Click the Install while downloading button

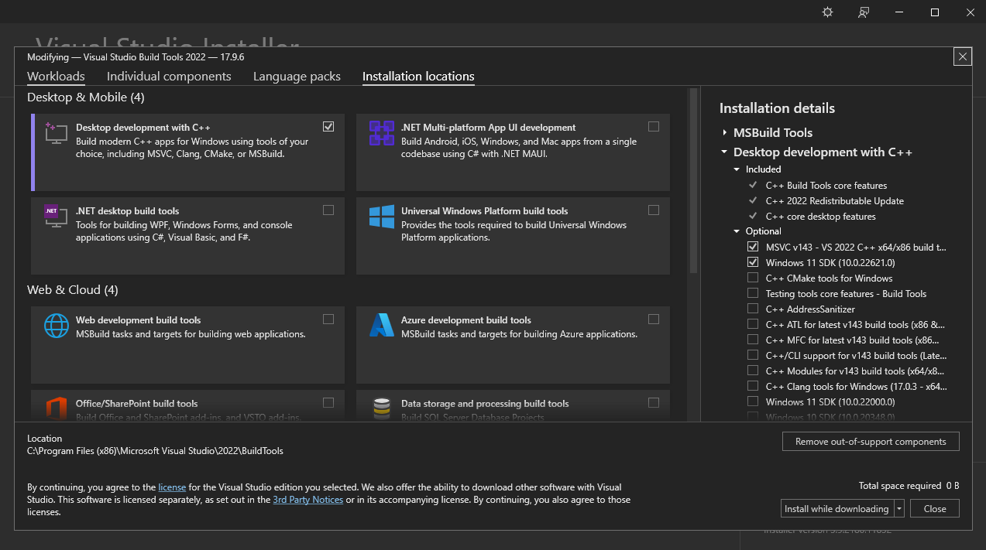coord(837,508)
